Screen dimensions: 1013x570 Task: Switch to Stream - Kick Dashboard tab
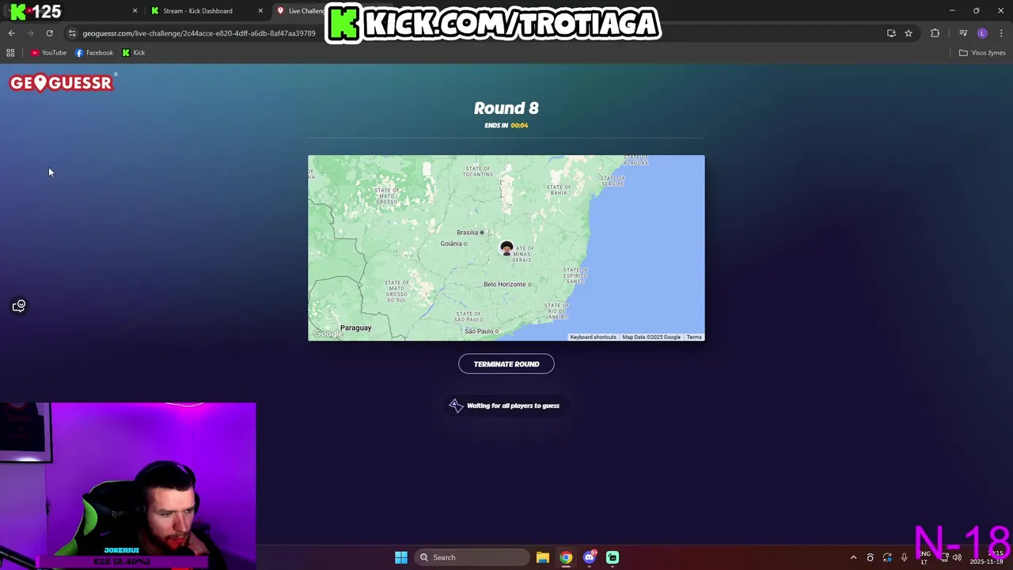point(198,11)
